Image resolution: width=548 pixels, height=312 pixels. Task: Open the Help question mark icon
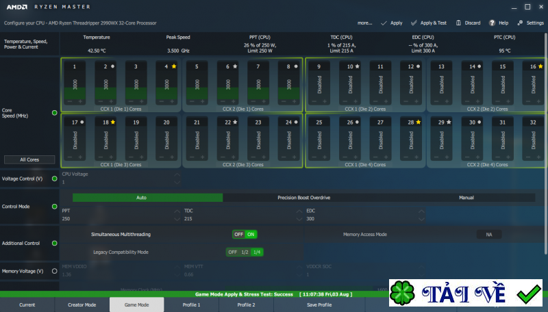point(492,23)
